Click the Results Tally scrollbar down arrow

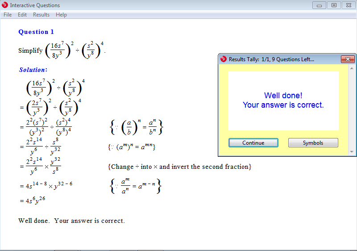(x=352, y=152)
